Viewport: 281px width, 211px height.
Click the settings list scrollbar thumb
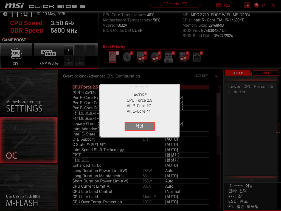pos(218,124)
